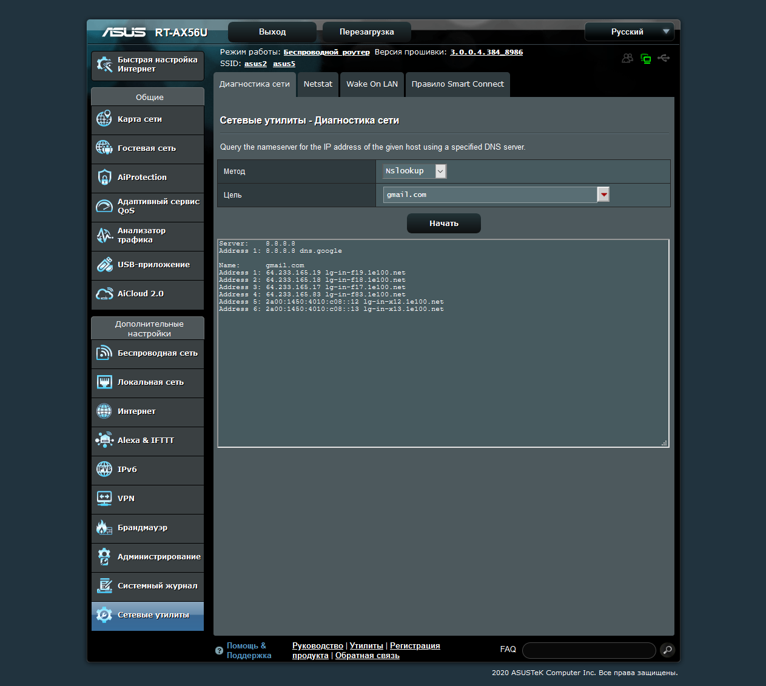766x686 pixels.
Task: Click the Перезагрузка reboot button
Action: point(367,32)
